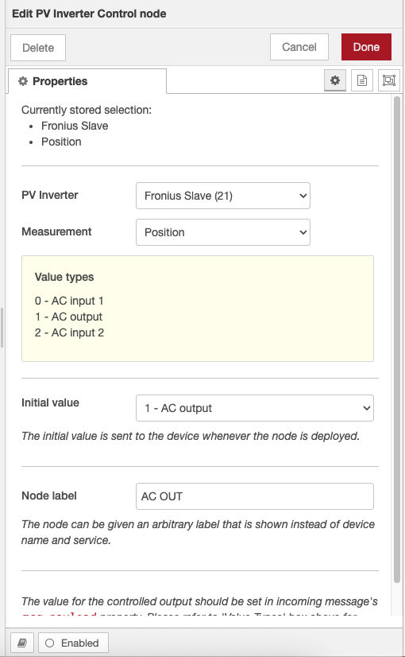Open help book icon at bottom

tap(22, 643)
